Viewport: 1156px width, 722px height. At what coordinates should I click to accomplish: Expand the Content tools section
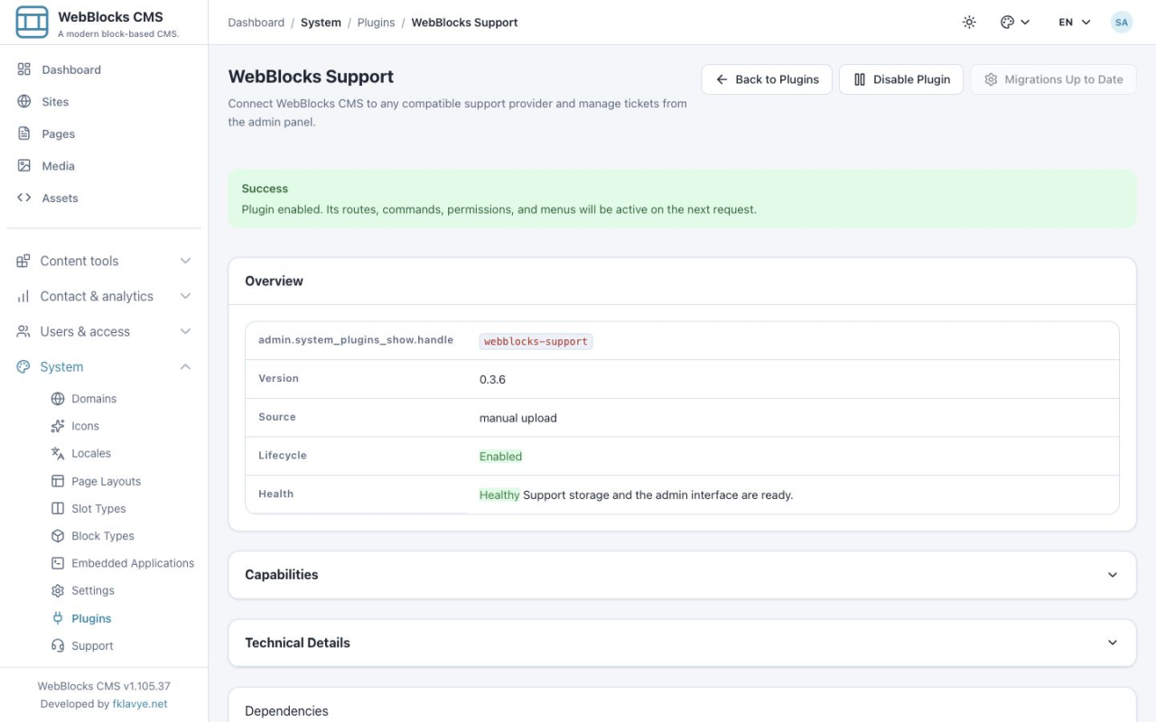coord(104,261)
